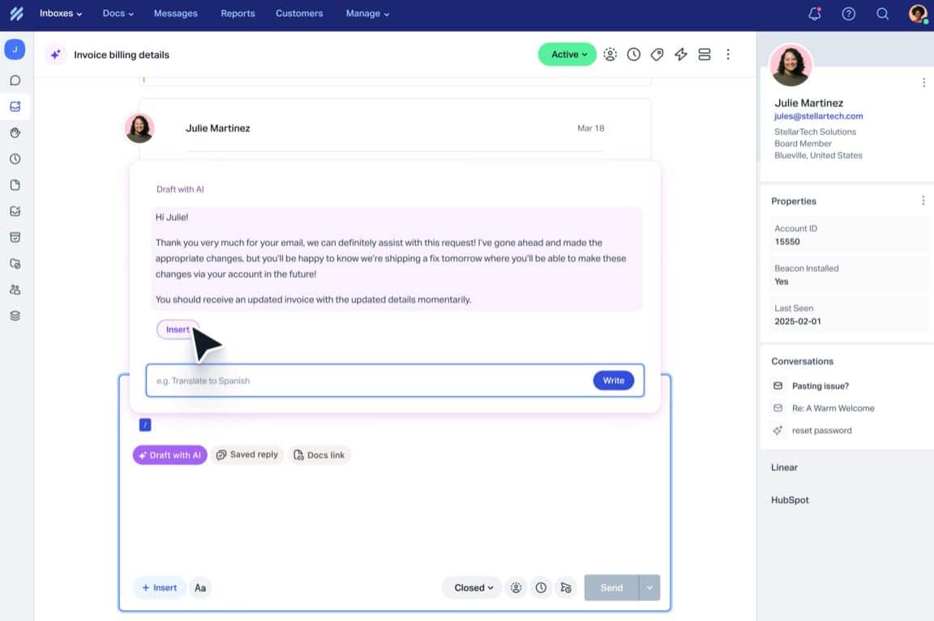Viewport: 934px width, 621px height.
Task: Click the stacked rows view icon
Action: 705,54
